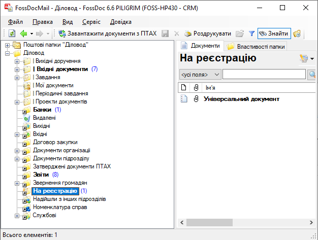This screenshot has height=240, width=318.
Task: Switch to Властивості папки tab
Action: 256,47
